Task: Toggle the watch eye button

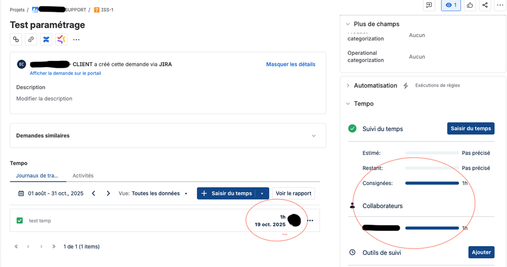Action: [x=451, y=5]
